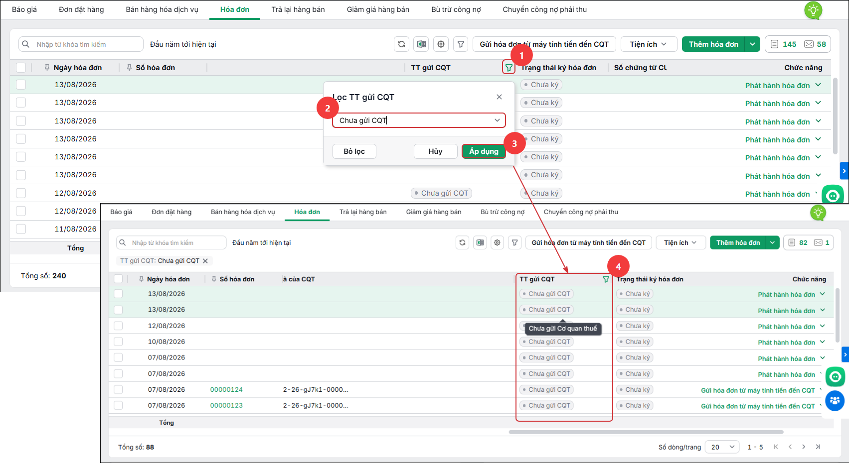Go to first page using pager icon
Screen dimensions: 849x466
[x=776, y=447]
